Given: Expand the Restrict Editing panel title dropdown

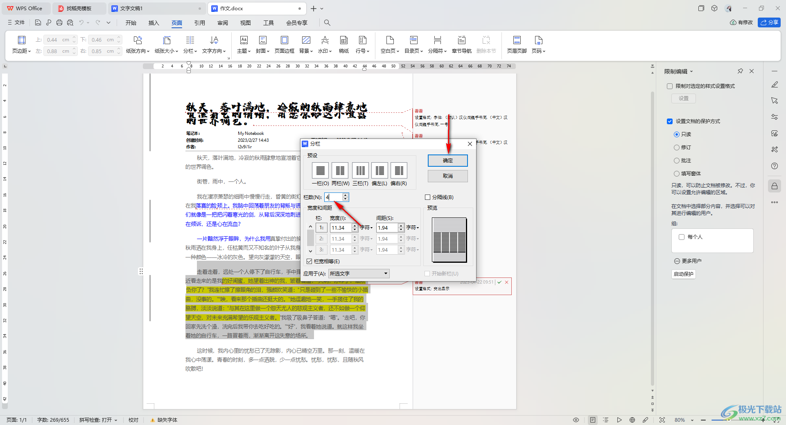Looking at the screenshot, I should point(691,72).
